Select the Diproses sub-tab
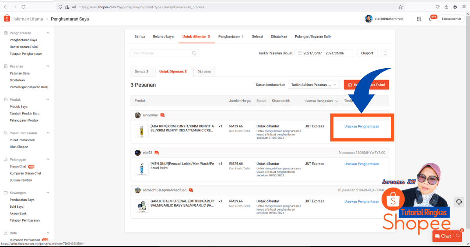The height and width of the screenshot is (247, 470). 204,72
